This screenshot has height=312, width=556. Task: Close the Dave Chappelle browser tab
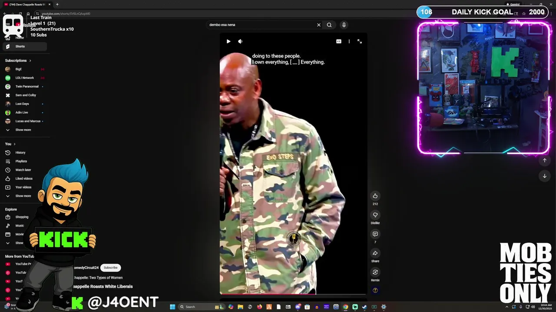tap(50, 4)
